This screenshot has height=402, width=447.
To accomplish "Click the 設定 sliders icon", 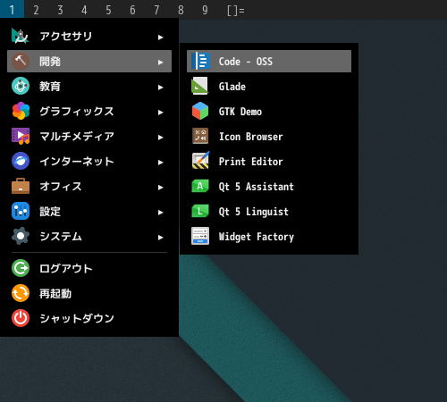I will 21,211.
